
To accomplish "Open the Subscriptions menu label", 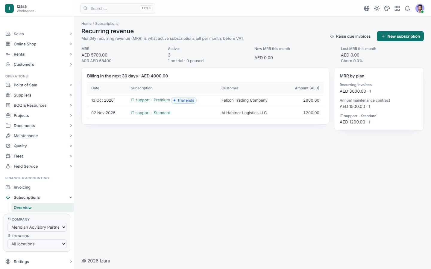I will 27,197.
